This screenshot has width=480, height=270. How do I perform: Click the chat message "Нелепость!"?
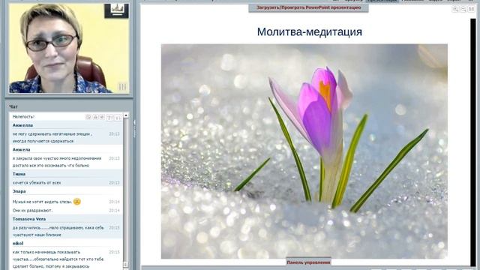coord(23,117)
